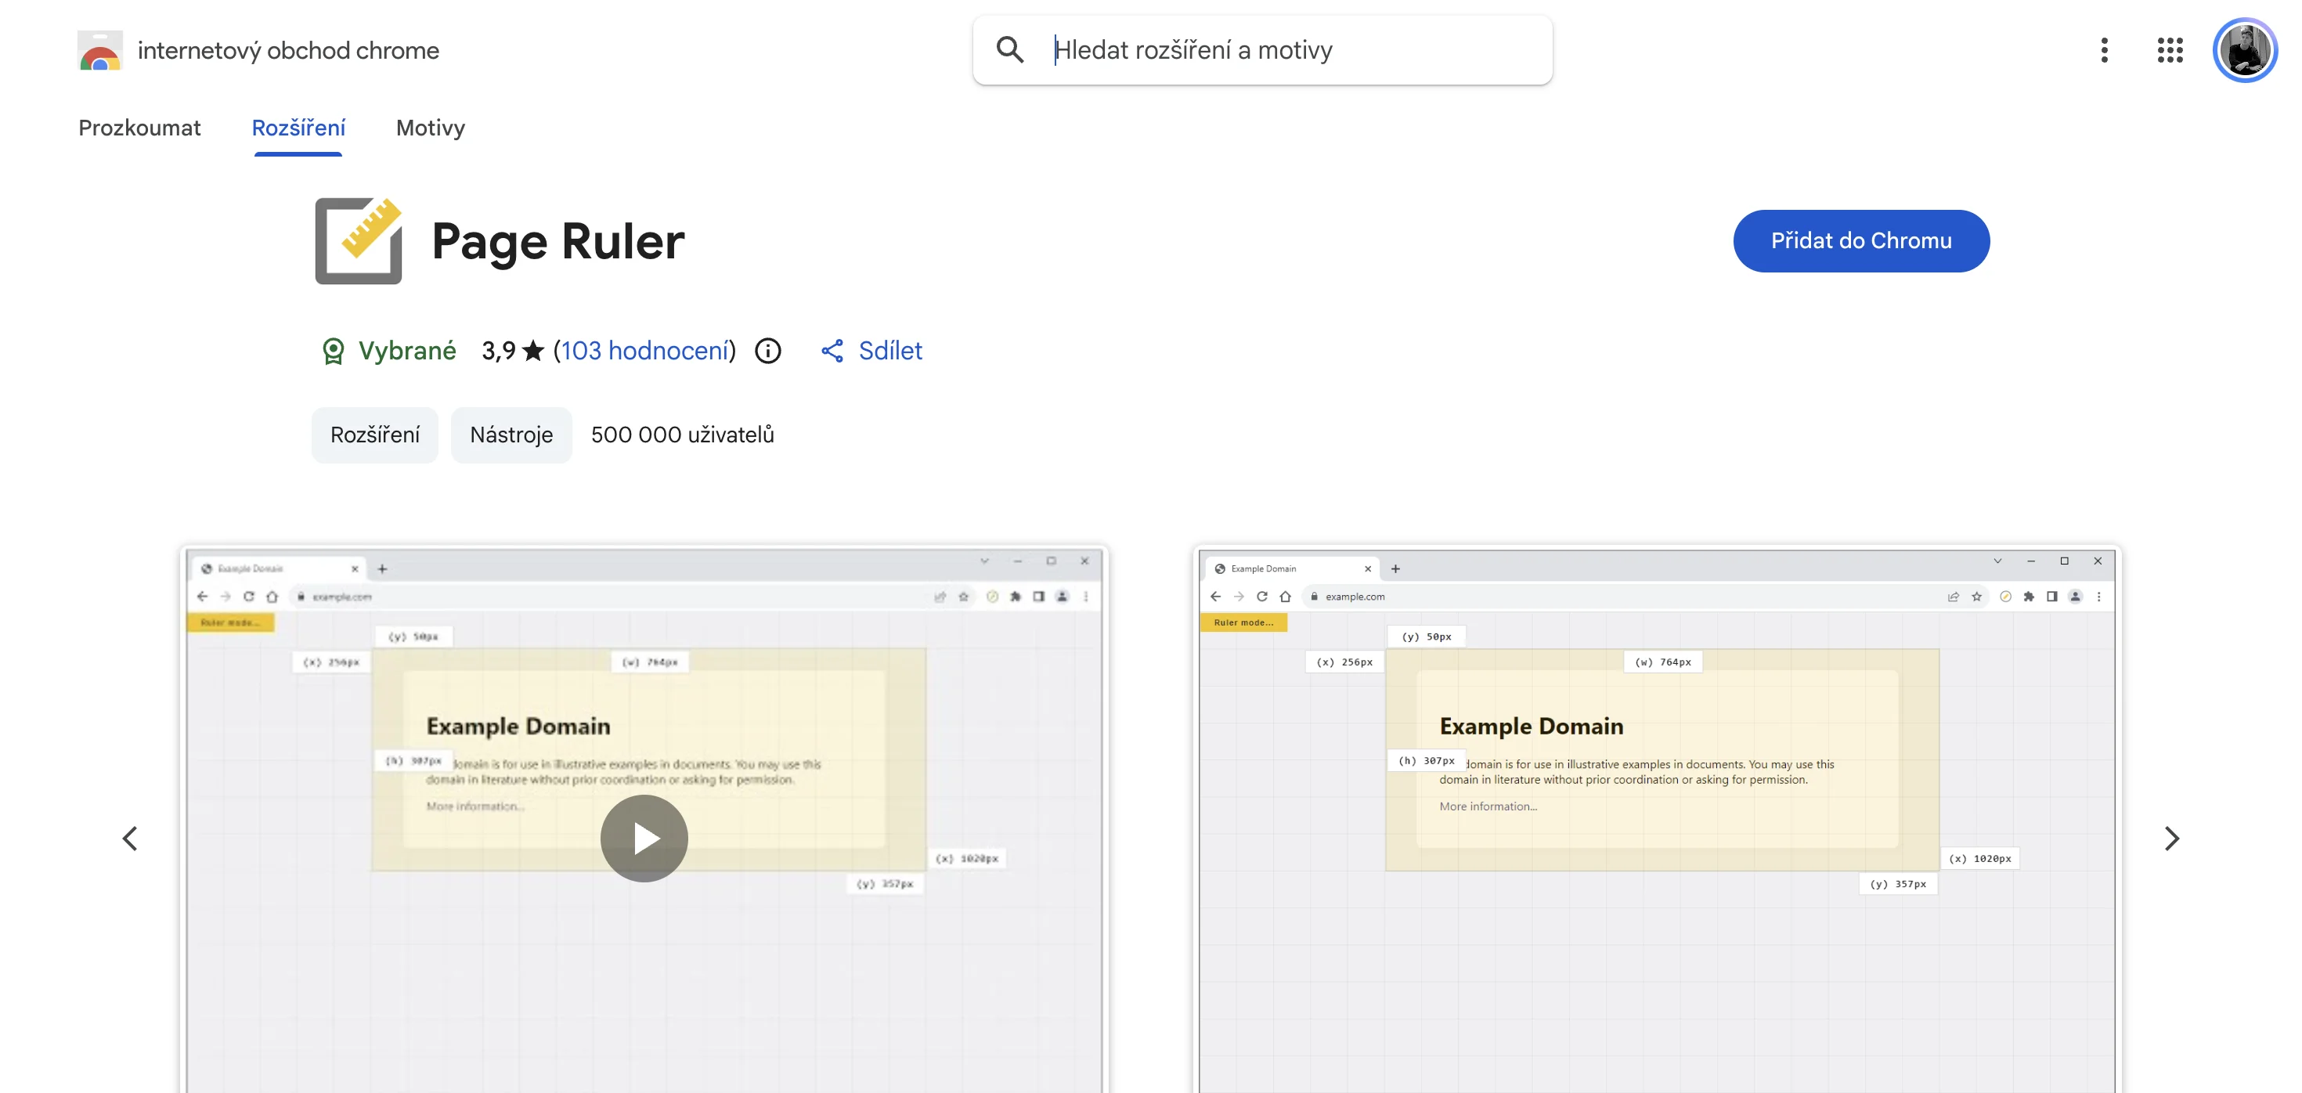The width and height of the screenshot is (2302, 1093).
Task: Open the Google apps grid
Action: click(2169, 50)
